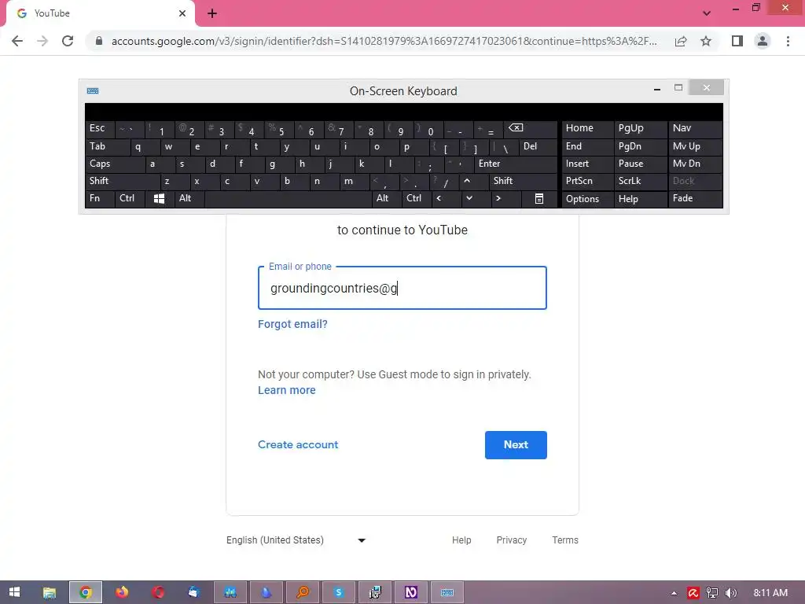Bookmark this page with the star
The image size is (805, 604).
click(706, 41)
